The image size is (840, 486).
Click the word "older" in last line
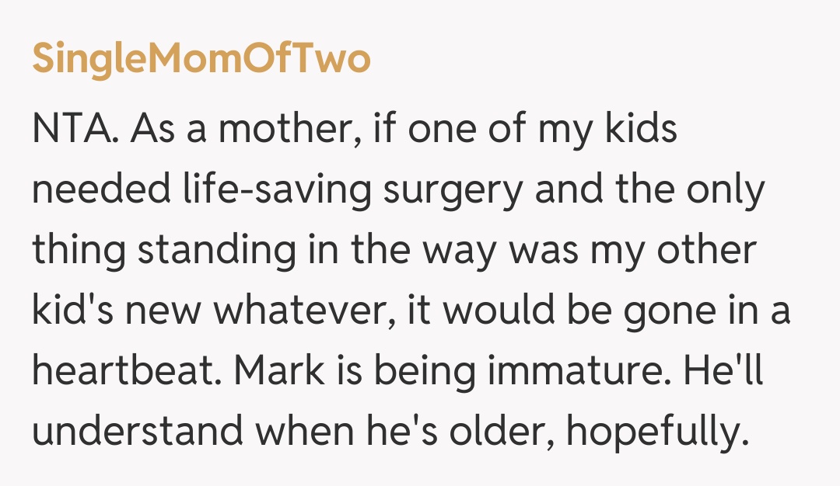(x=495, y=432)
